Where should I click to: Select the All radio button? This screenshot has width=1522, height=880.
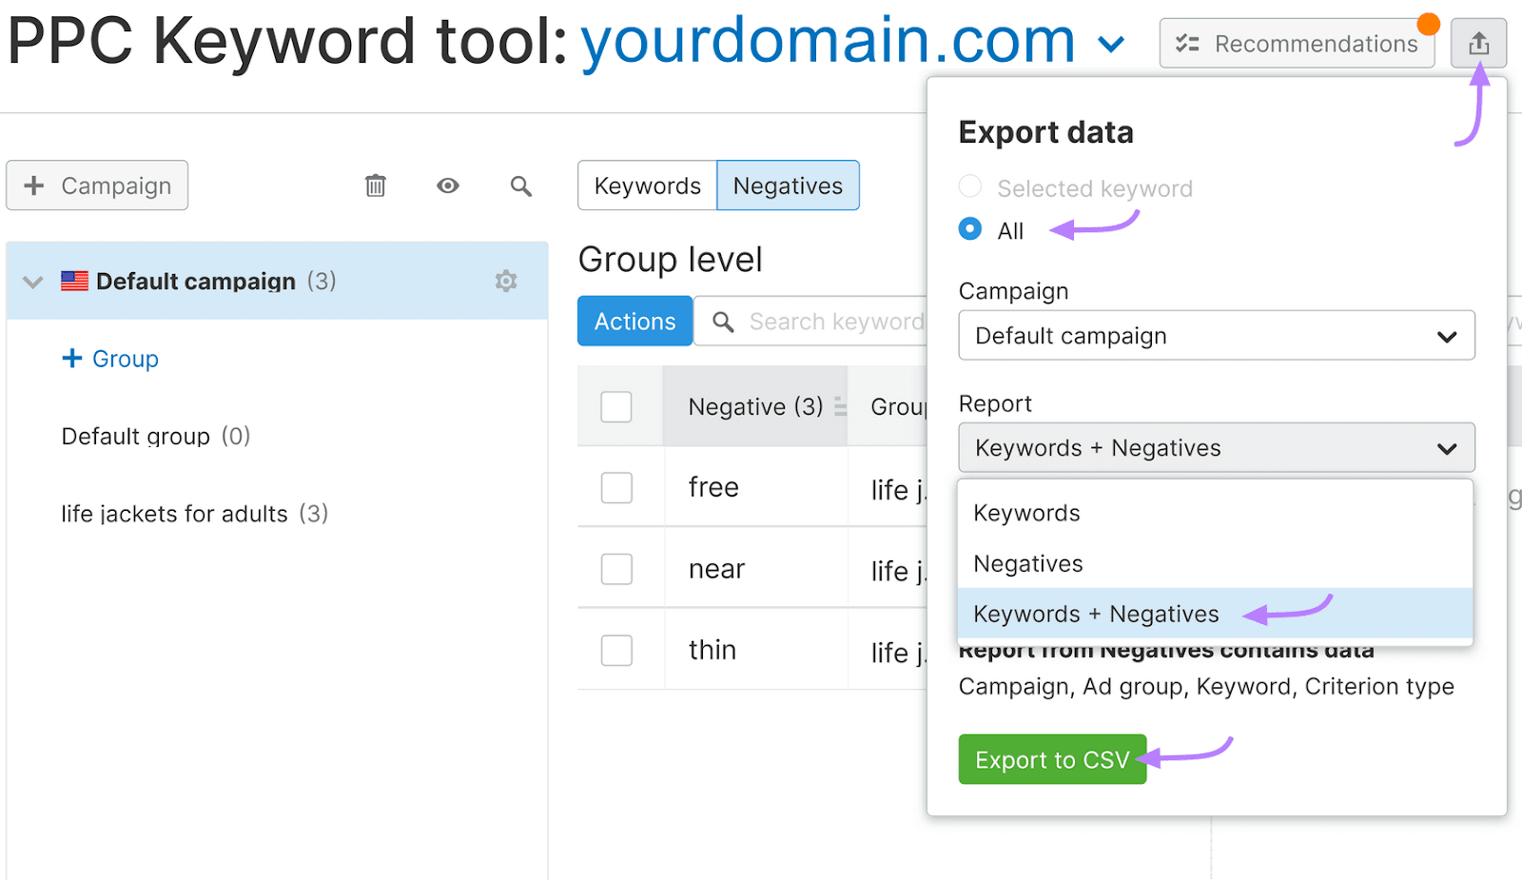click(970, 229)
